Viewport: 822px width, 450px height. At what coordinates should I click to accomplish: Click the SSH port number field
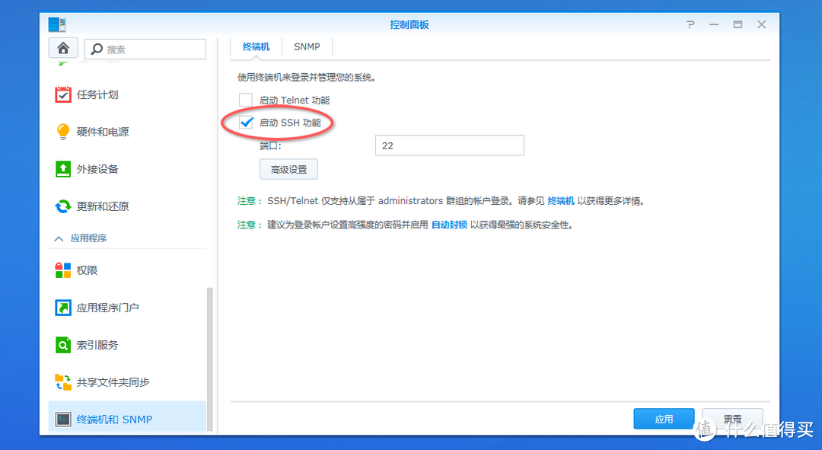click(x=449, y=145)
